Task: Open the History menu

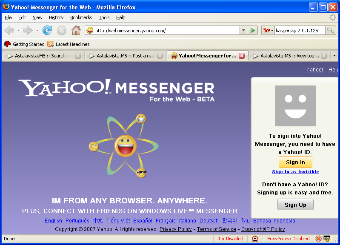Action: click(56, 17)
